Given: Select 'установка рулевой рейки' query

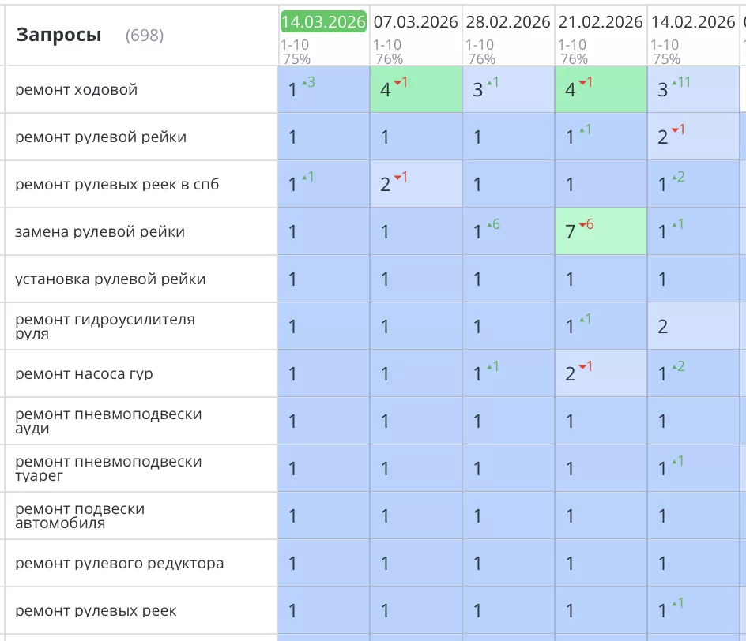Looking at the screenshot, I should (x=111, y=279).
